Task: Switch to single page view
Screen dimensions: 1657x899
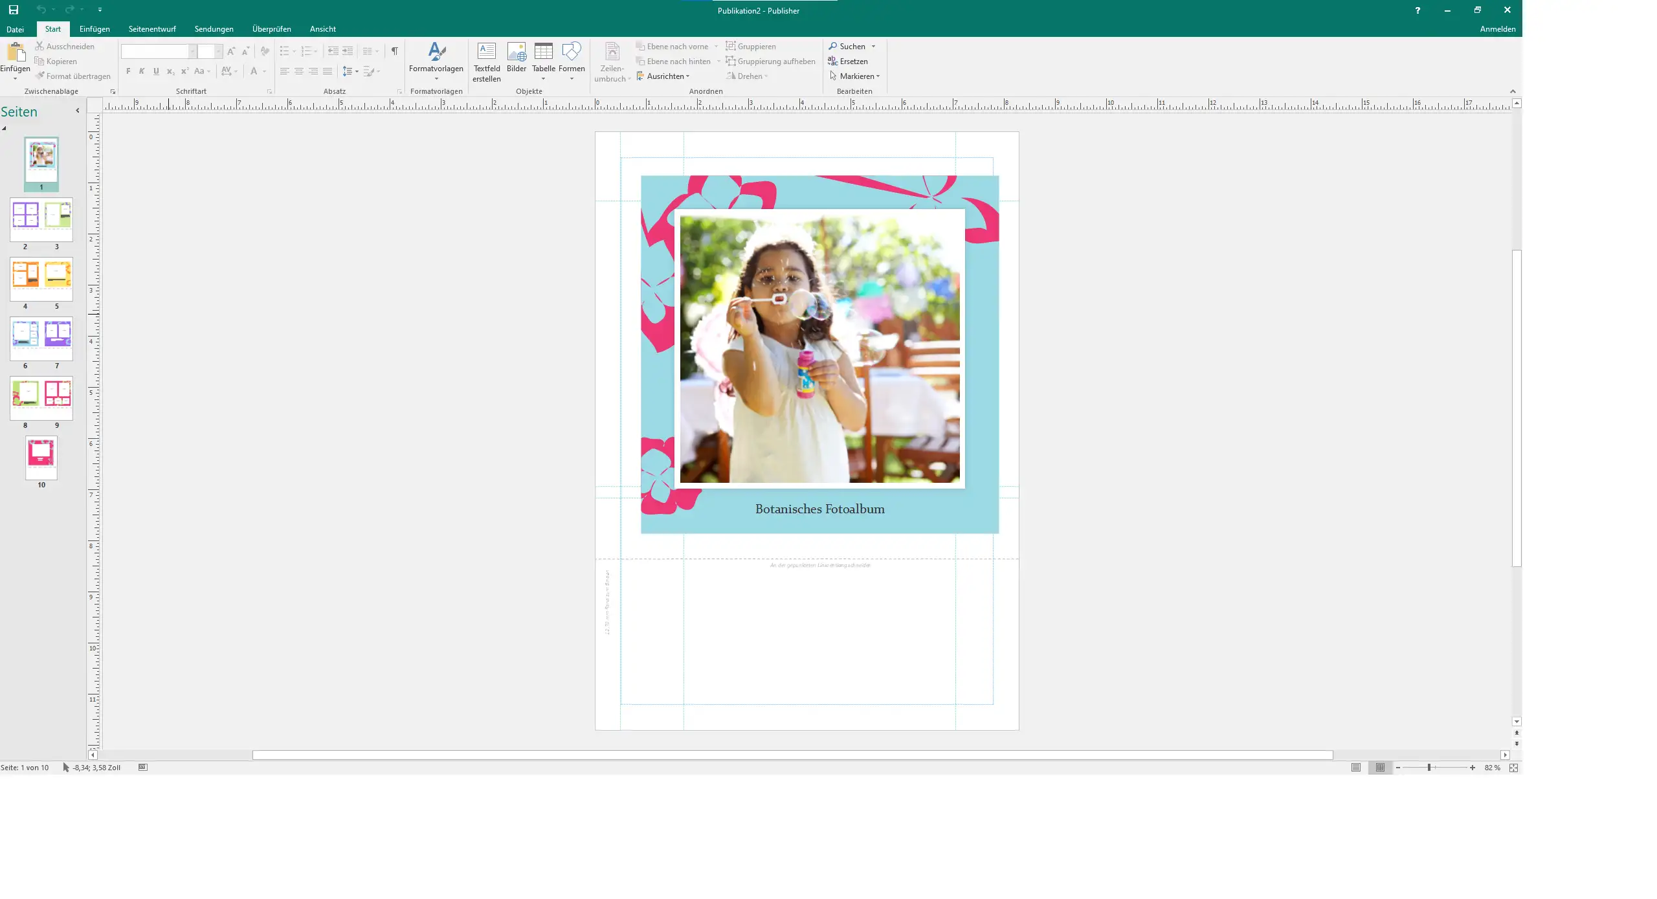Action: click(1356, 768)
